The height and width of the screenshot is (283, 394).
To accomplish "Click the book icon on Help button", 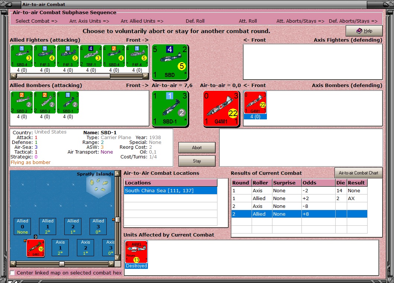I will tap(359, 31).
